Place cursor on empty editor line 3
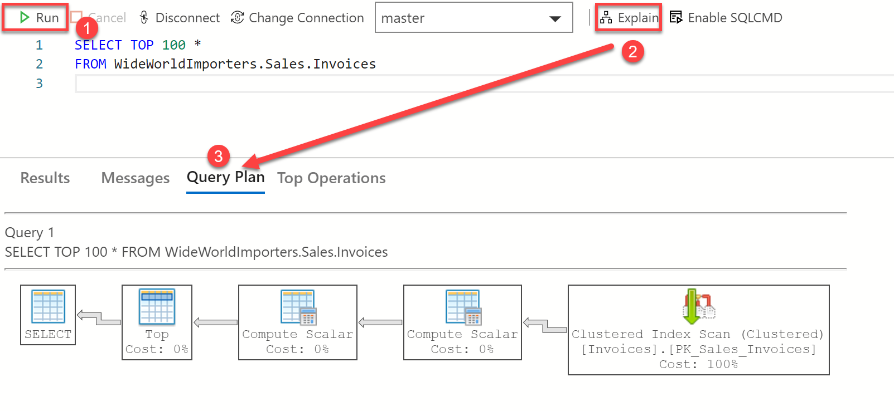Screen dimensions: 894x411 click(x=484, y=84)
